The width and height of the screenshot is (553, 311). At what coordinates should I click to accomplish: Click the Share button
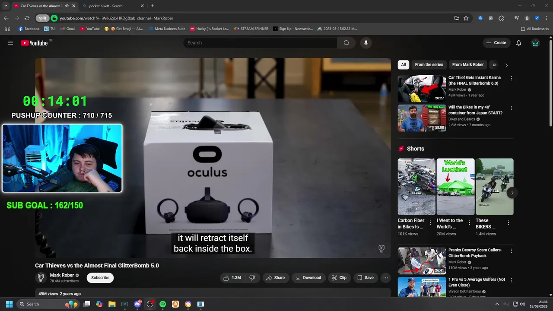click(275, 278)
